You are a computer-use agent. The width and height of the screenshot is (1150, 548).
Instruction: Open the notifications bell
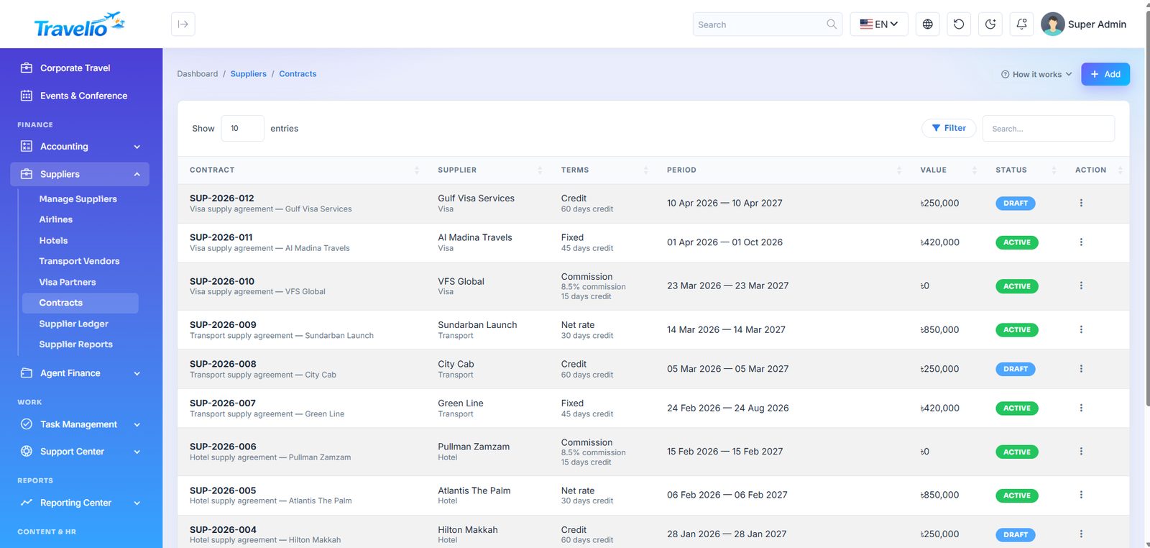coord(1022,24)
